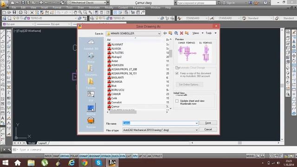Open the History shortcut in the places bar
The height and width of the screenshot is (167, 297).
pyautogui.click(x=91, y=58)
